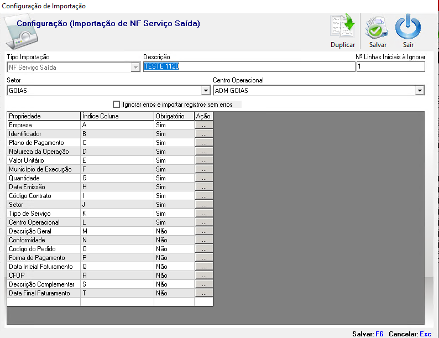Click action button for Natureza da Operação

204,152
